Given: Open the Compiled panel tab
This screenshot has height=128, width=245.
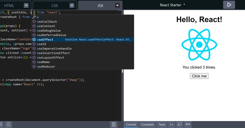Looking at the screenshot, I should pos(147,124).
